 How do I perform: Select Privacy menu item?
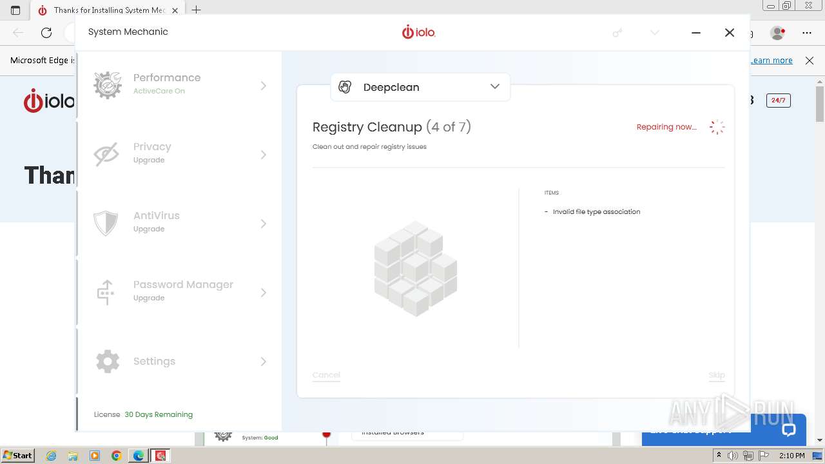(x=179, y=155)
